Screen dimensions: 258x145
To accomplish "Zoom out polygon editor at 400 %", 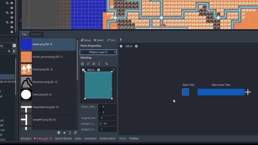I will 83,70.
